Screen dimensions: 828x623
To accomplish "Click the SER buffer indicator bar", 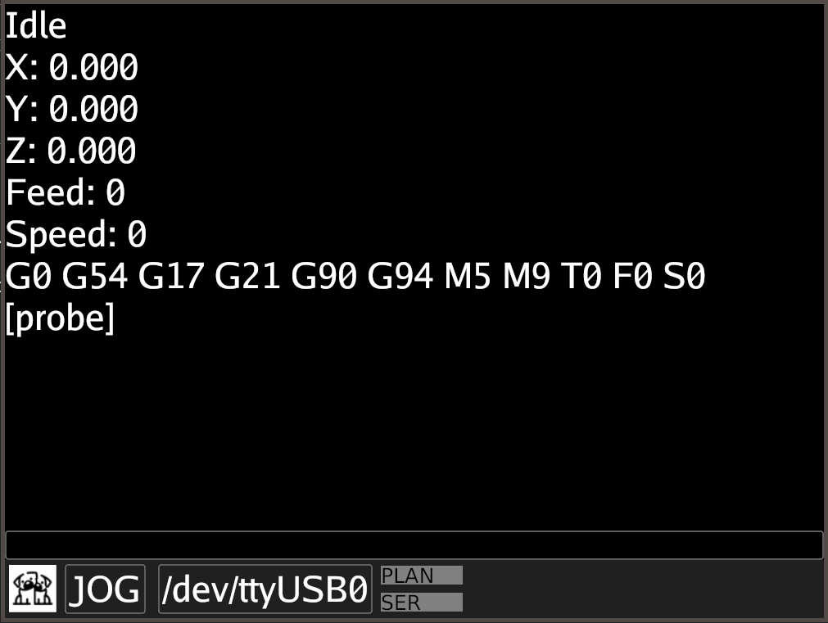I will (x=422, y=602).
